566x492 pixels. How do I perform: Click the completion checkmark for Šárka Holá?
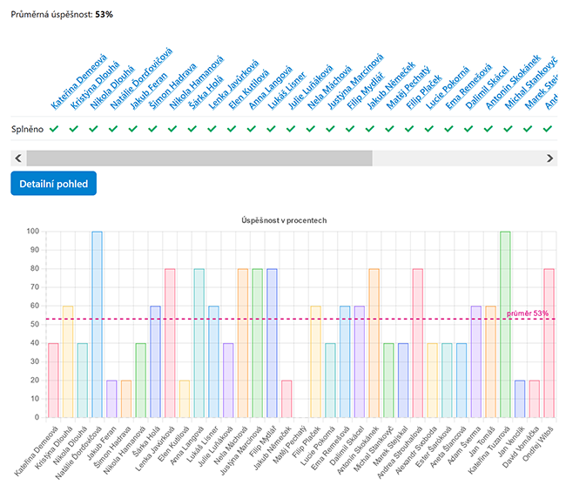(192, 129)
